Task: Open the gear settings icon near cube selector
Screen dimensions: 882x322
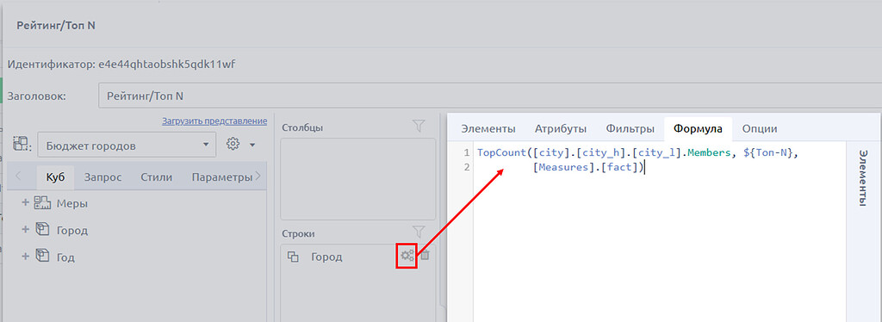Action: [233, 145]
